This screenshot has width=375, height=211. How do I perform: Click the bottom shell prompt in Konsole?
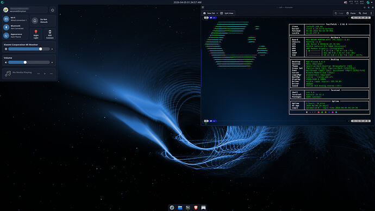point(210,121)
